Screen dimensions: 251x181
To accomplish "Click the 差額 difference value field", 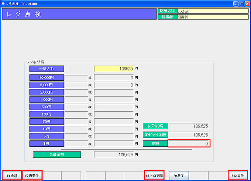I will point(189,143).
